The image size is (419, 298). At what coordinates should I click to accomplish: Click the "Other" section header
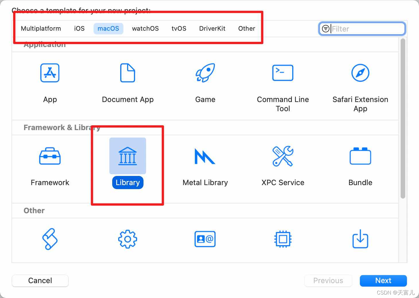(34, 211)
